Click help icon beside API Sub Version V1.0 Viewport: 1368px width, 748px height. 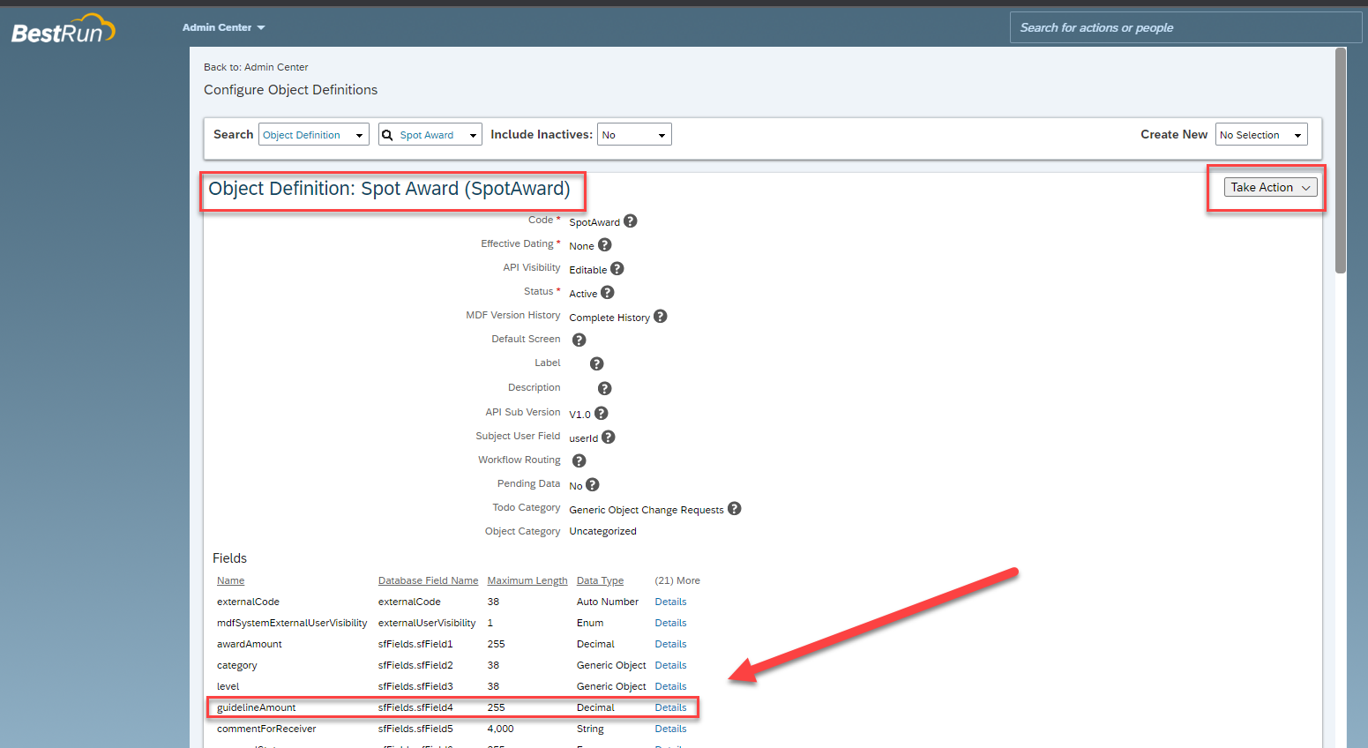(602, 414)
